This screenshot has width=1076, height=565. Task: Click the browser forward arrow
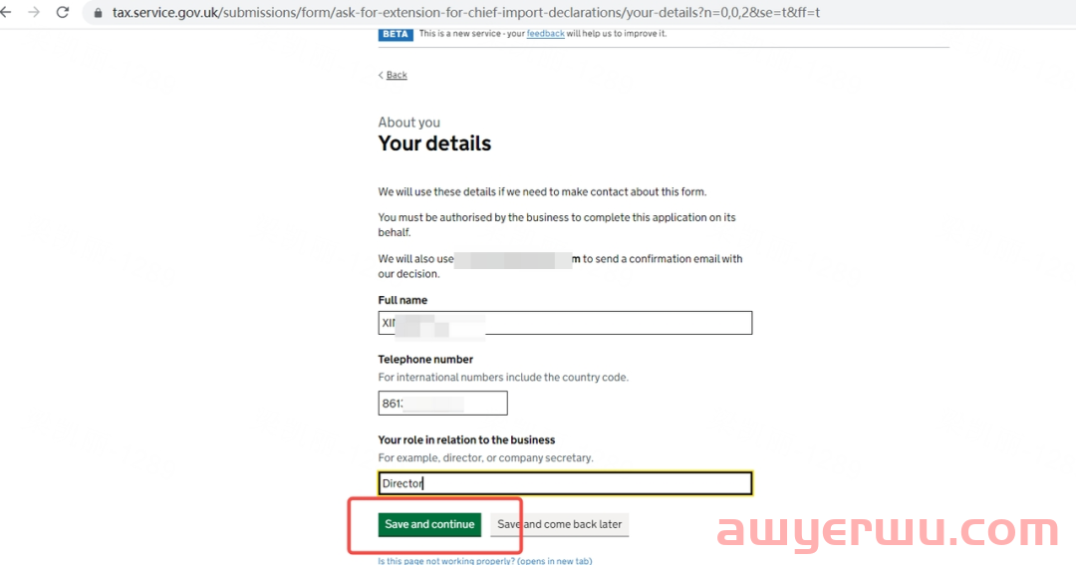[34, 12]
